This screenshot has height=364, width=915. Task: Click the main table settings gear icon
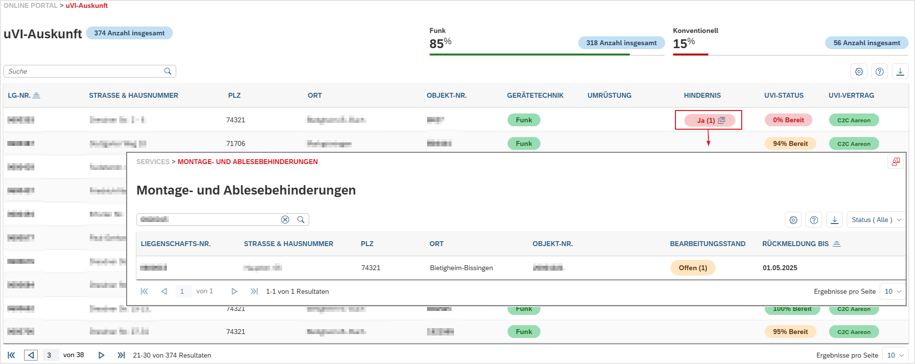859,72
